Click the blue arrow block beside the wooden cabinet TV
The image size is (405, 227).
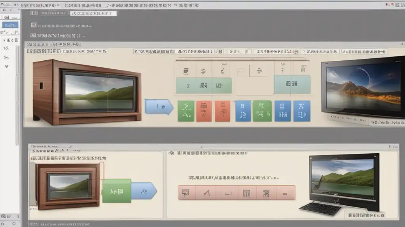(159, 106)
